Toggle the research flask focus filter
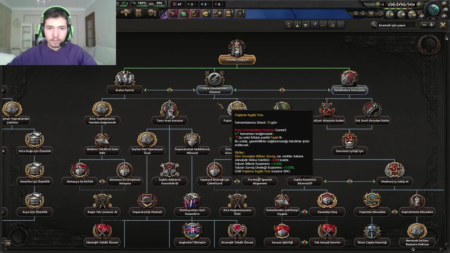 (297, 25)
